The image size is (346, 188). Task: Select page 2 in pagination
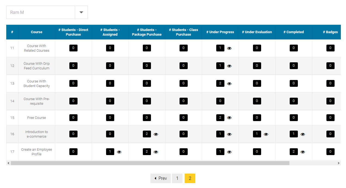(x=190, y=178)
